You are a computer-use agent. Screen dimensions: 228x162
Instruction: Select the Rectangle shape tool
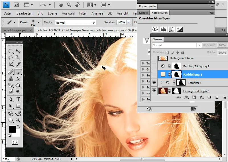click(18, 106)
